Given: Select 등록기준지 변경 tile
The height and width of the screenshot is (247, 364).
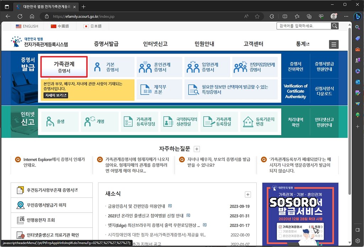Looking at the screenshot, I should [259, 122].
